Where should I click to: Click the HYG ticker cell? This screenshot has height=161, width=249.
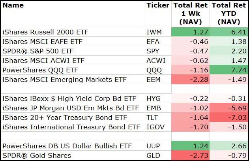tap(153, 98)
